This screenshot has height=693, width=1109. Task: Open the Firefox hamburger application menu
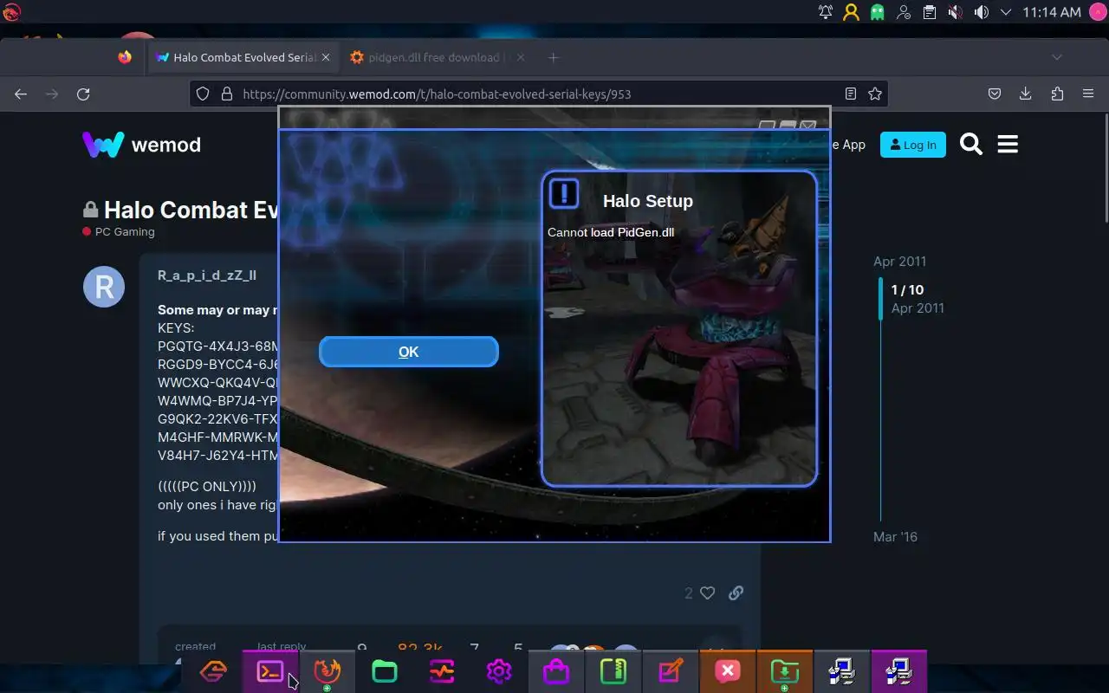[x=1088, y=94]
